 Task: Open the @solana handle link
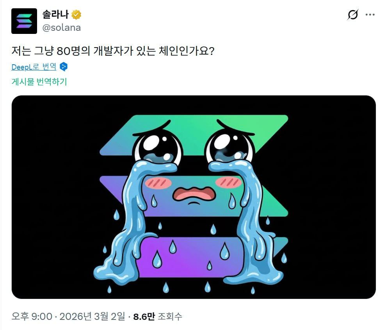pyautogui.click(x=62, y=28)
